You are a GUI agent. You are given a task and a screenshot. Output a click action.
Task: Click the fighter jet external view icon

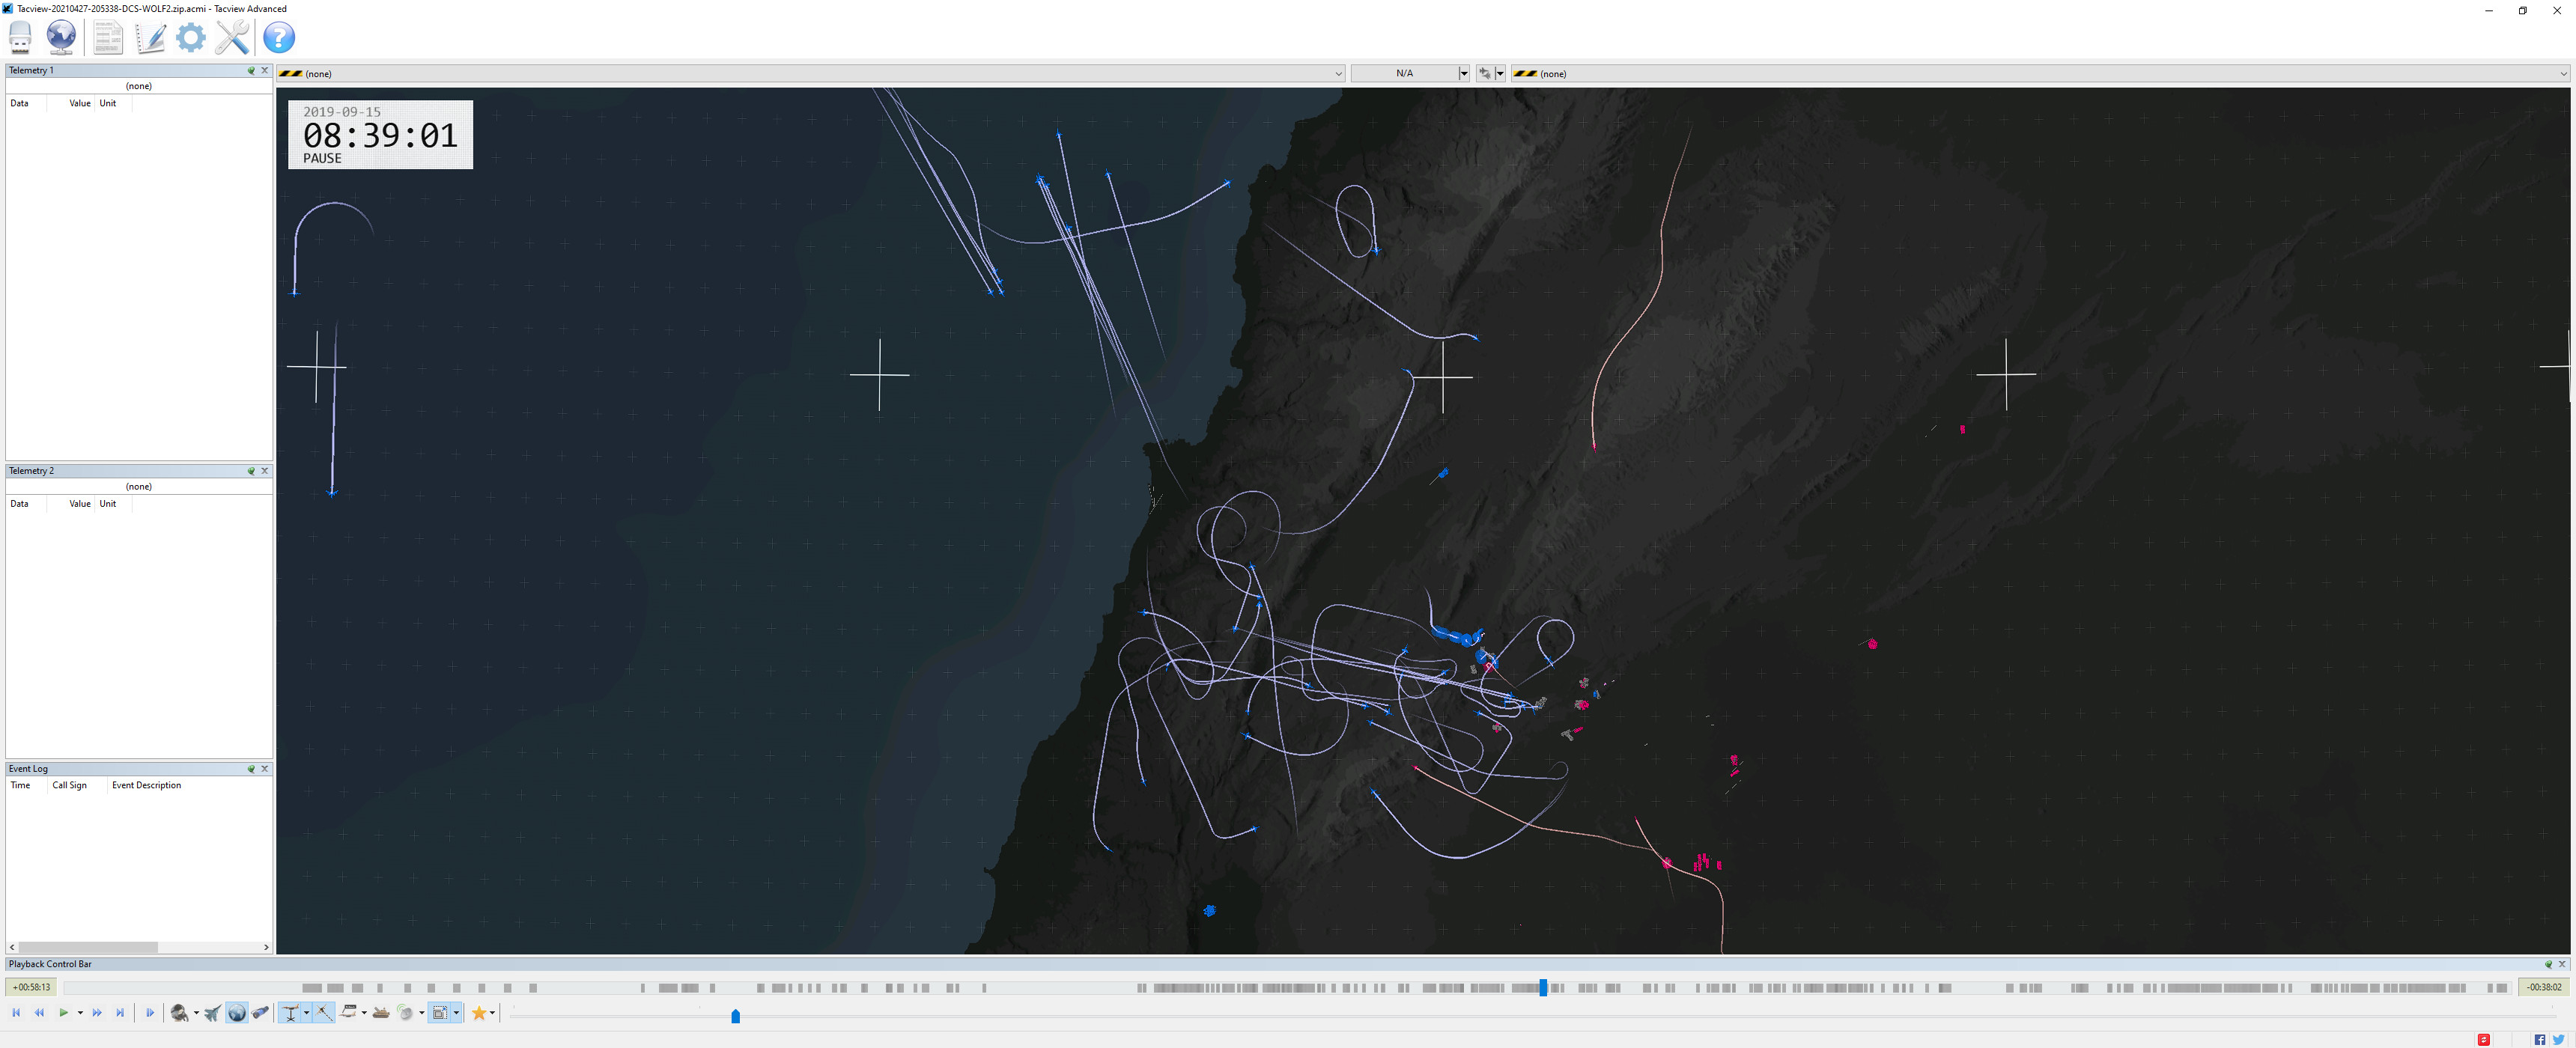click(212, 1013)
